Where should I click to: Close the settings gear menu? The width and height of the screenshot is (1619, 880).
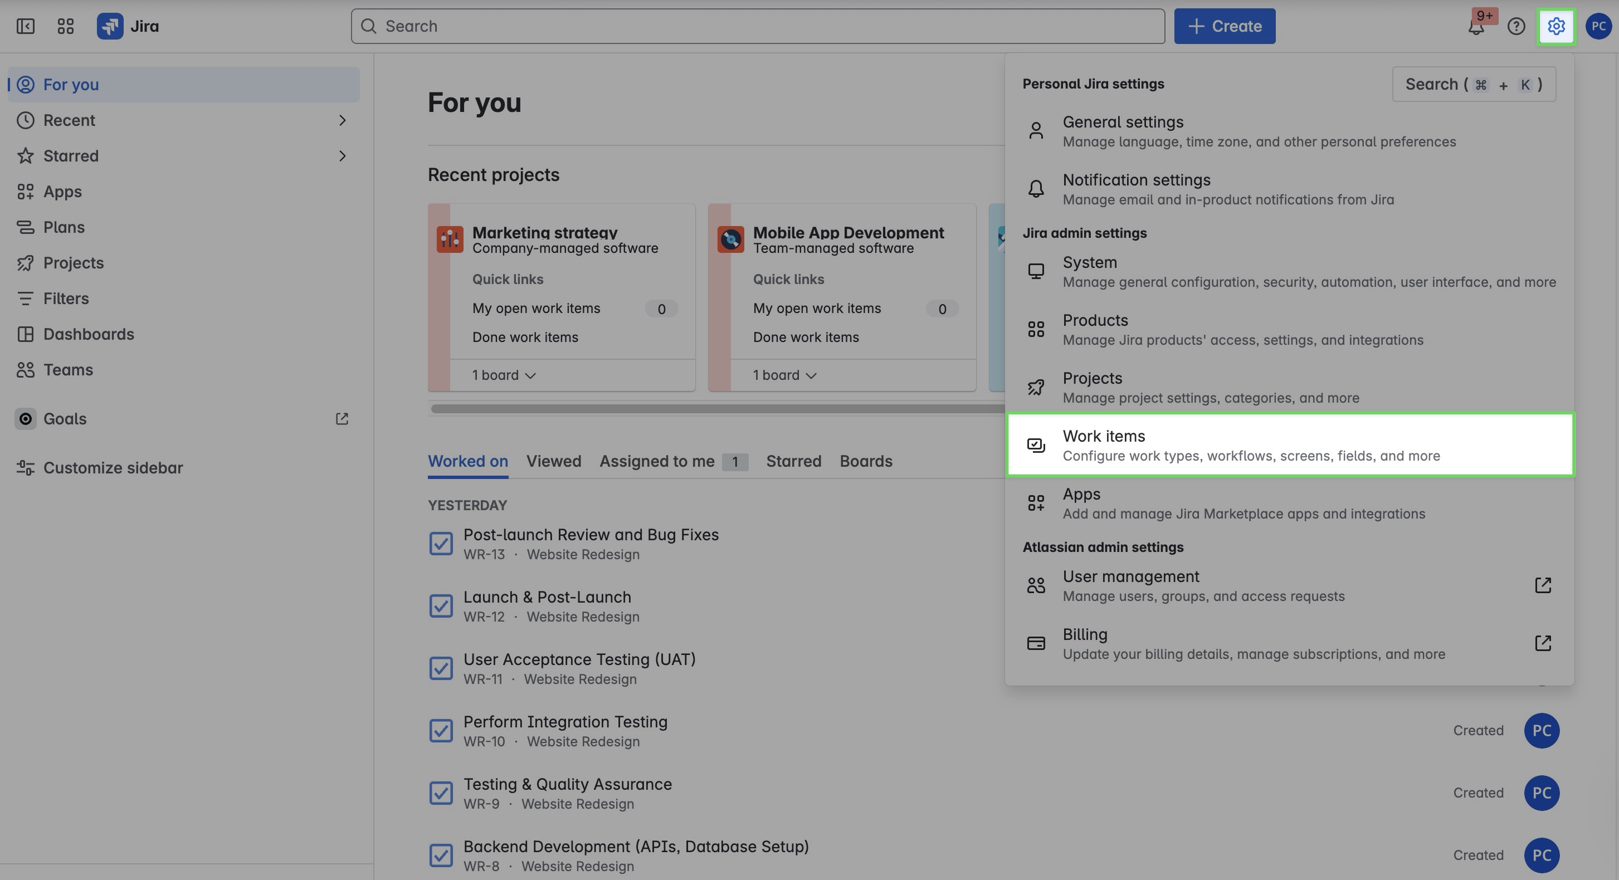(x=1556, y=26)
